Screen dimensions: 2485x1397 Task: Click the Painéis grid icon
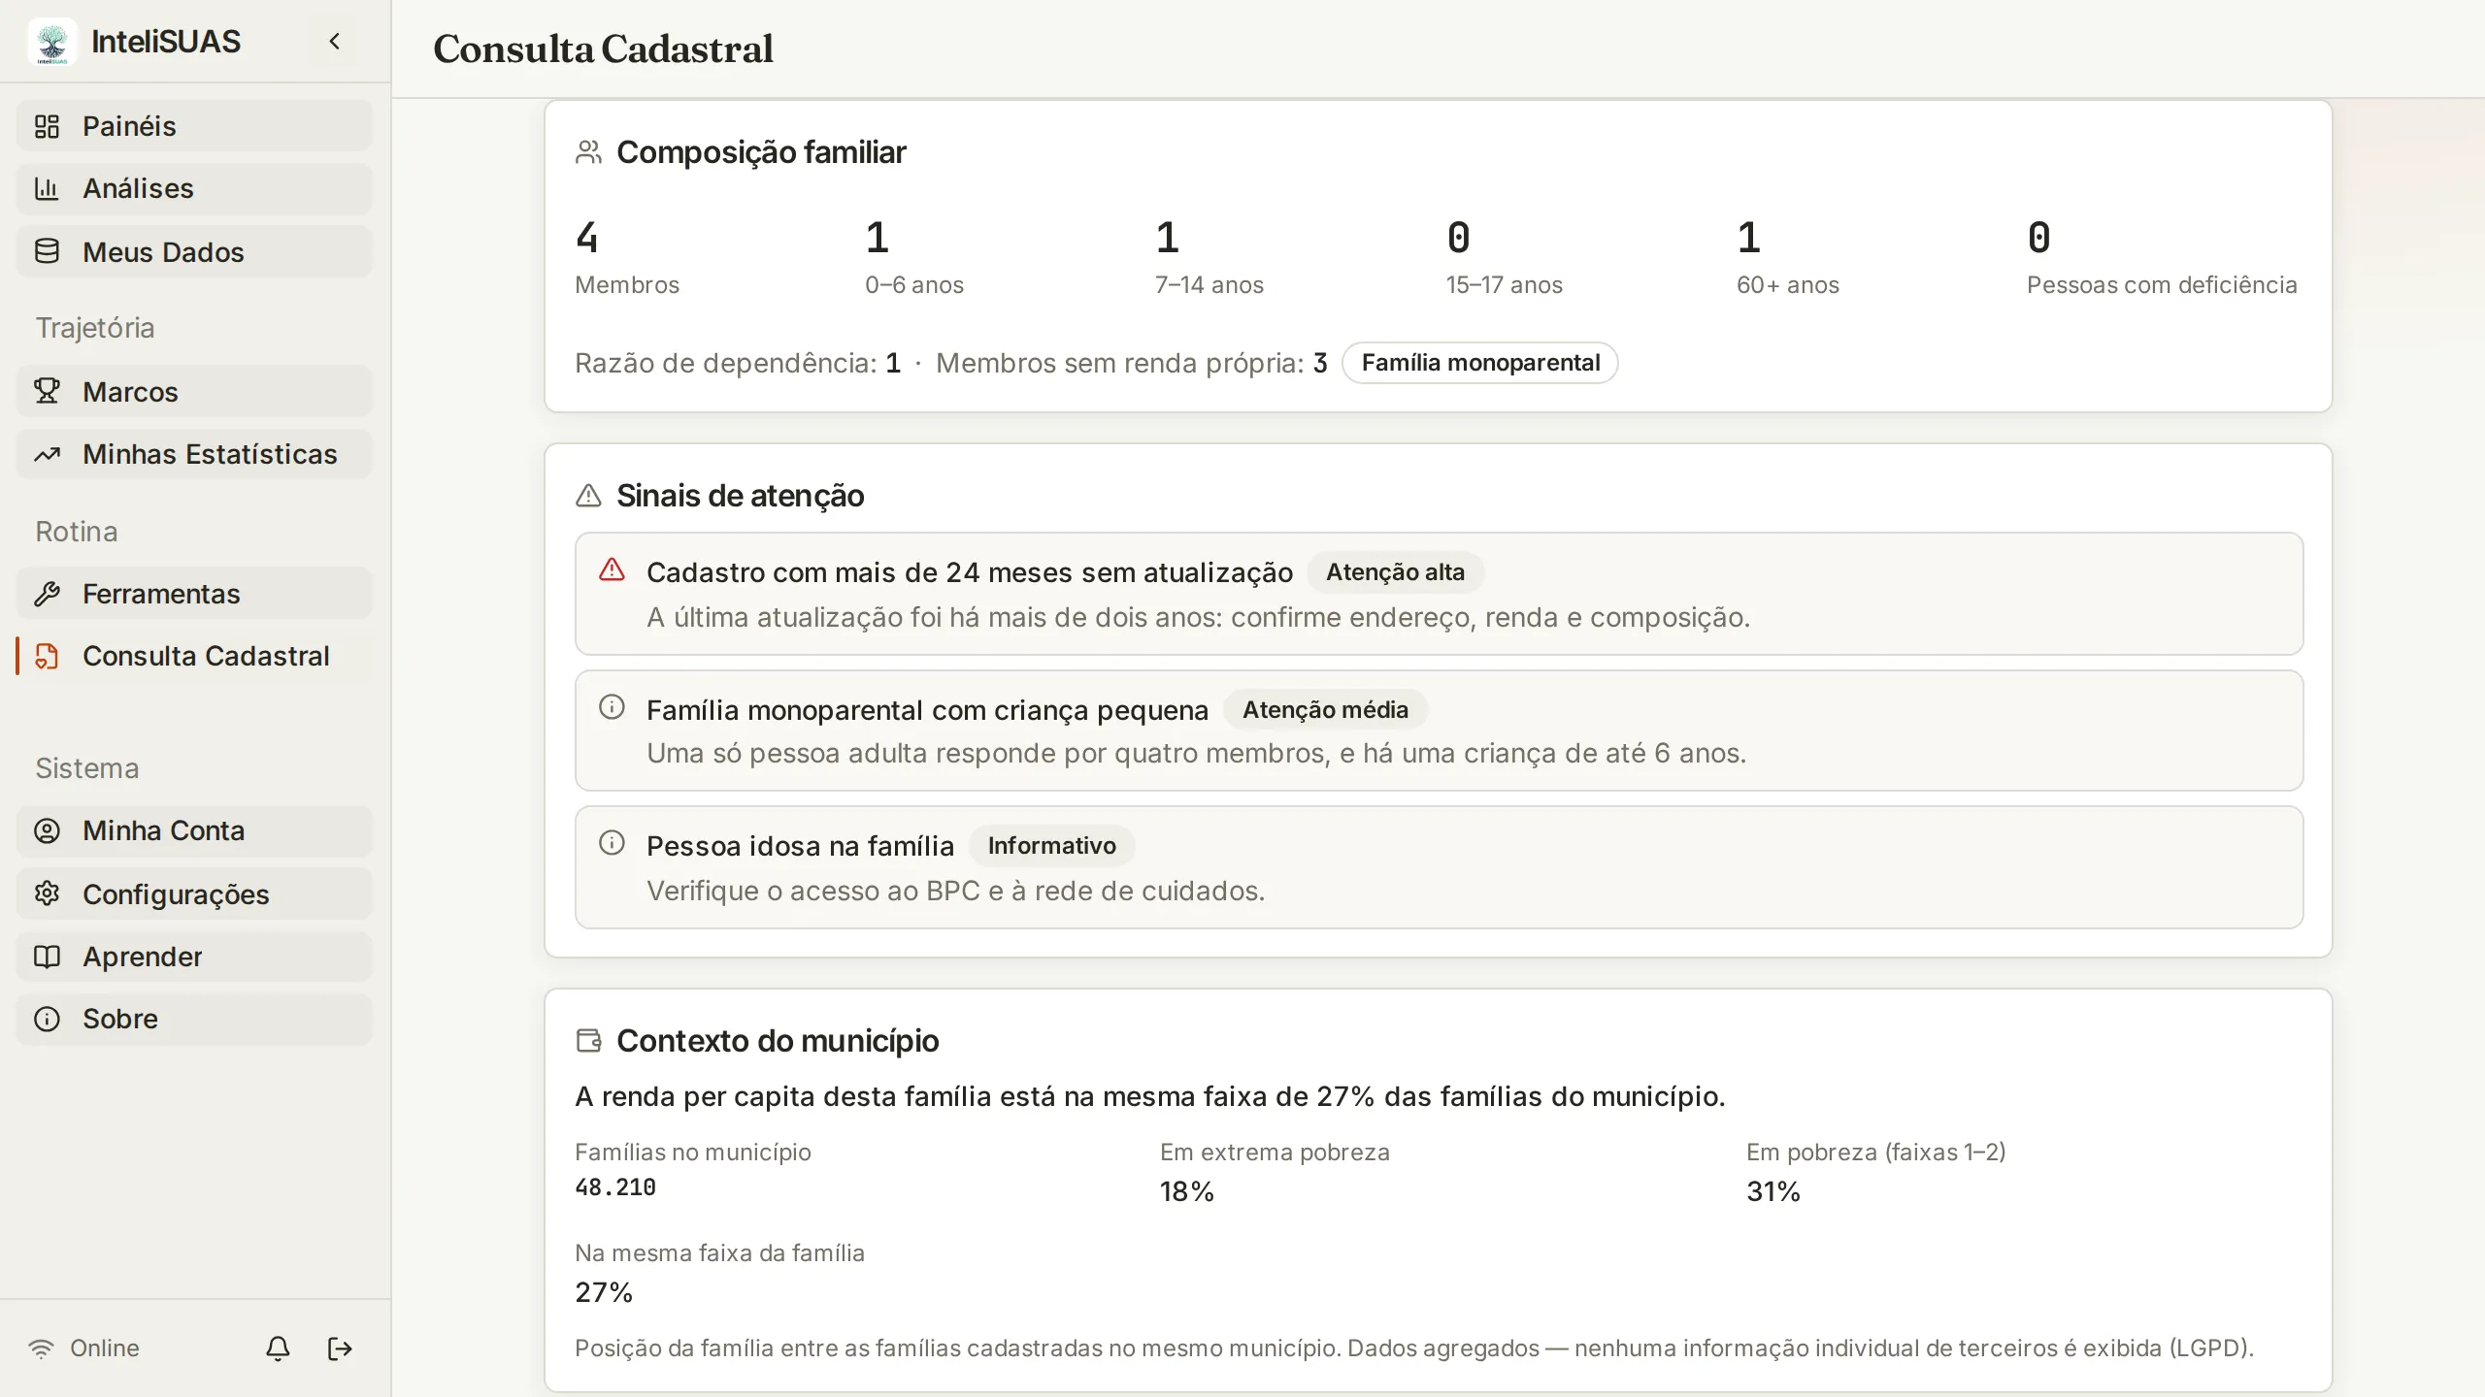point(47,126)
